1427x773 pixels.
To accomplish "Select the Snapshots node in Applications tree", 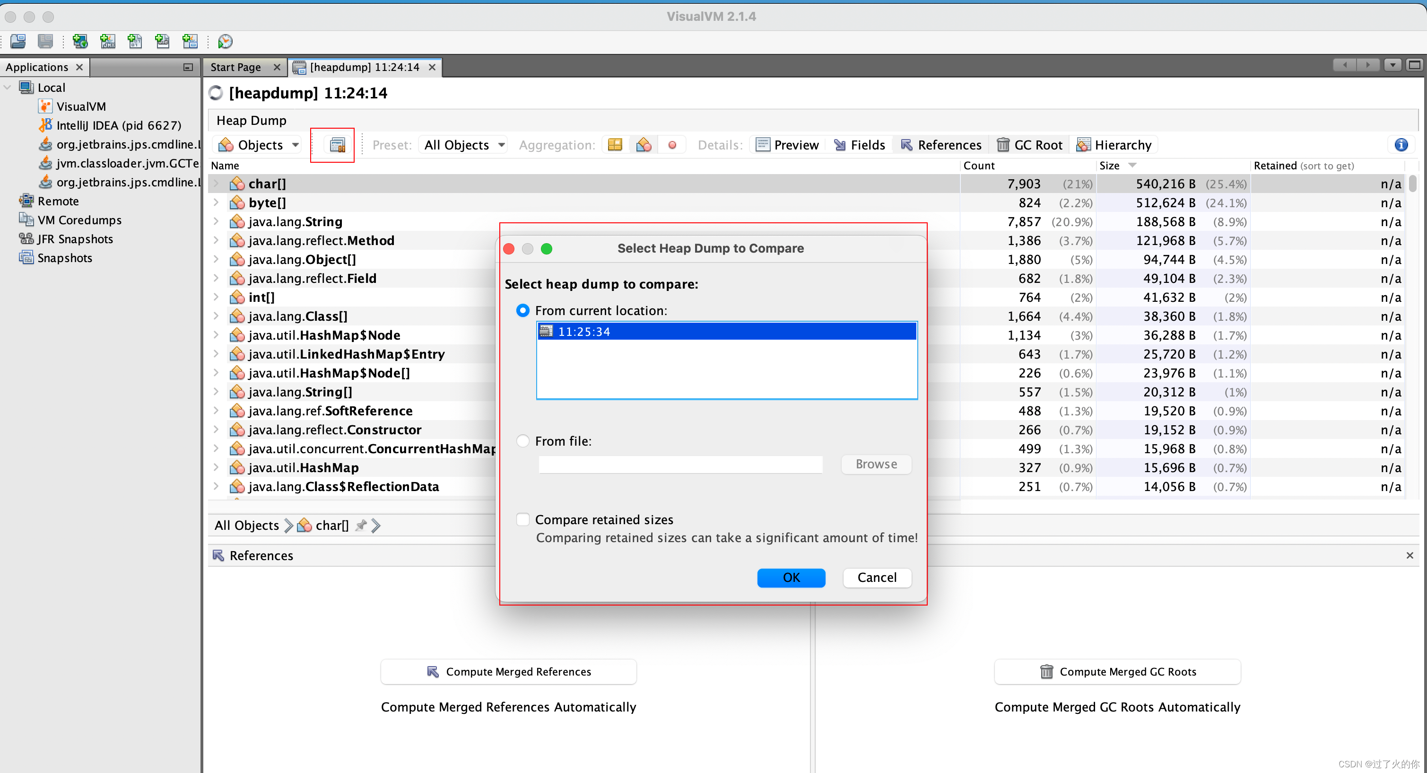I will (64, 258).
